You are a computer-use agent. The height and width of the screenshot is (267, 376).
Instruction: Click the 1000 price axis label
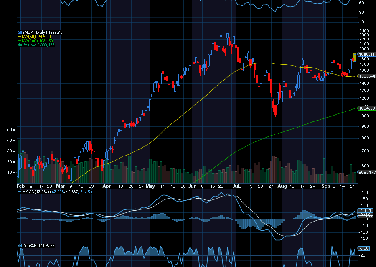(x=364, y=116)
